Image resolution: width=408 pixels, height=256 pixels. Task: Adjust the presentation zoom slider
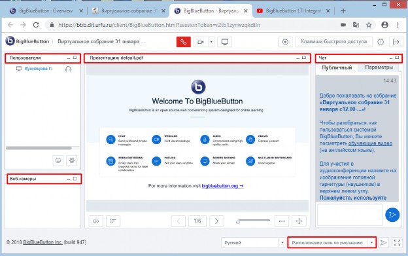pos(253,221)
